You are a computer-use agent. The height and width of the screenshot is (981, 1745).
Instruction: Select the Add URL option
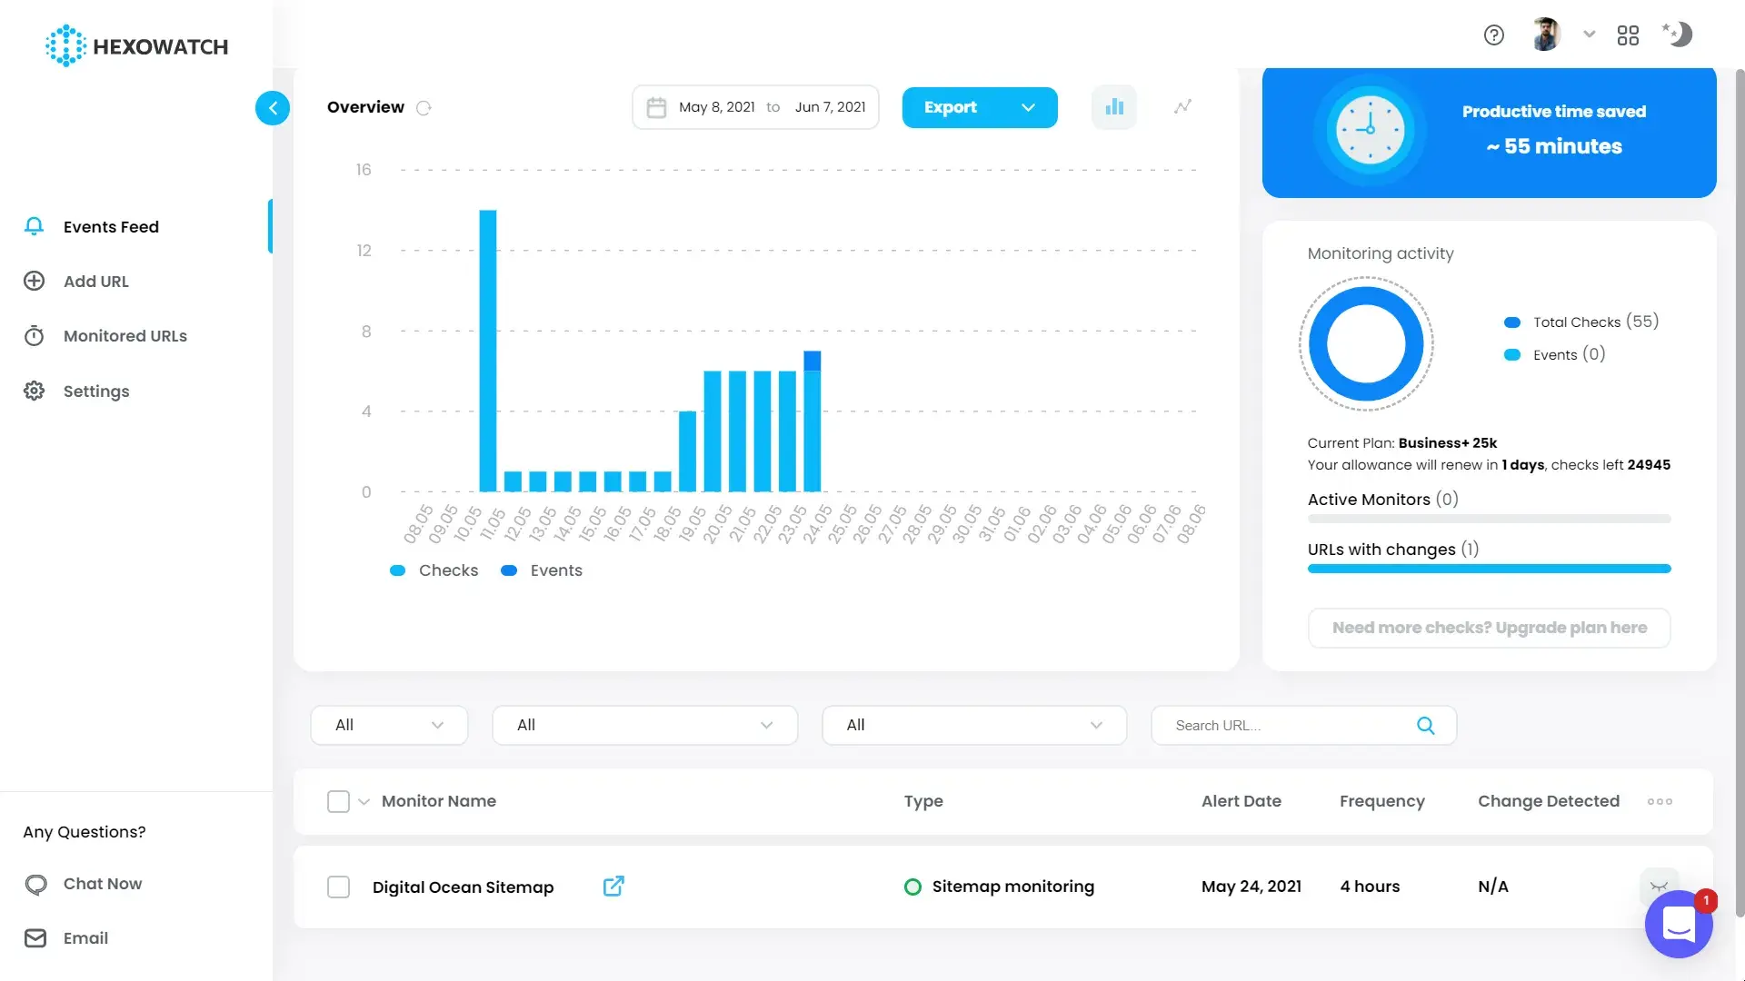pyautogui.click(x=95, y=281)
